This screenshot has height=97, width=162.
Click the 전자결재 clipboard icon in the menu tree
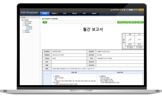(22, 20)
